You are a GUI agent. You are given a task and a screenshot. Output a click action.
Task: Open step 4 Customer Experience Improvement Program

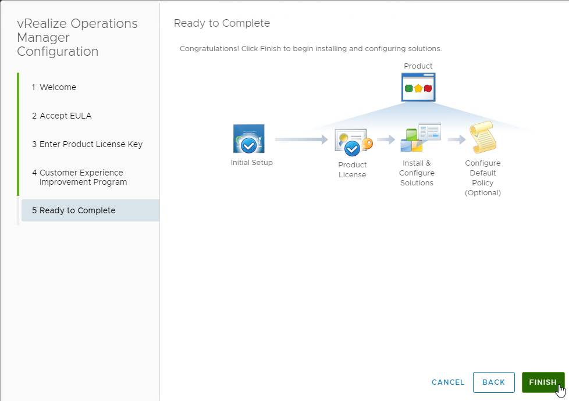[x=80, y=177]
